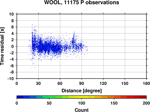
Task: Click the y-axis tick label '10'
Action: [11, 14]
